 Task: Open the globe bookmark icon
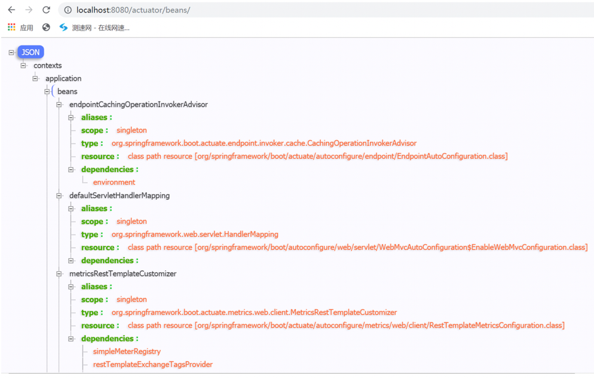click(x=46, y=28)
